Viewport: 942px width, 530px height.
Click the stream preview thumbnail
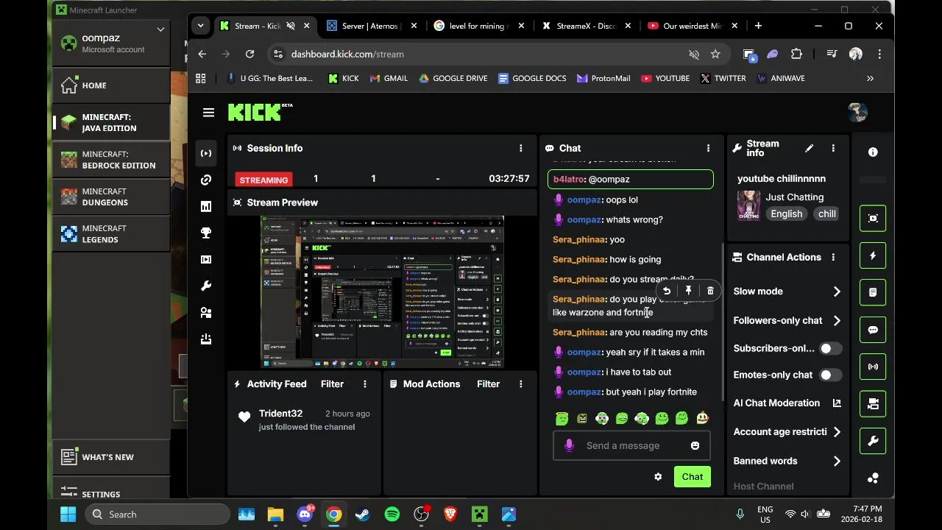point(382,292)
